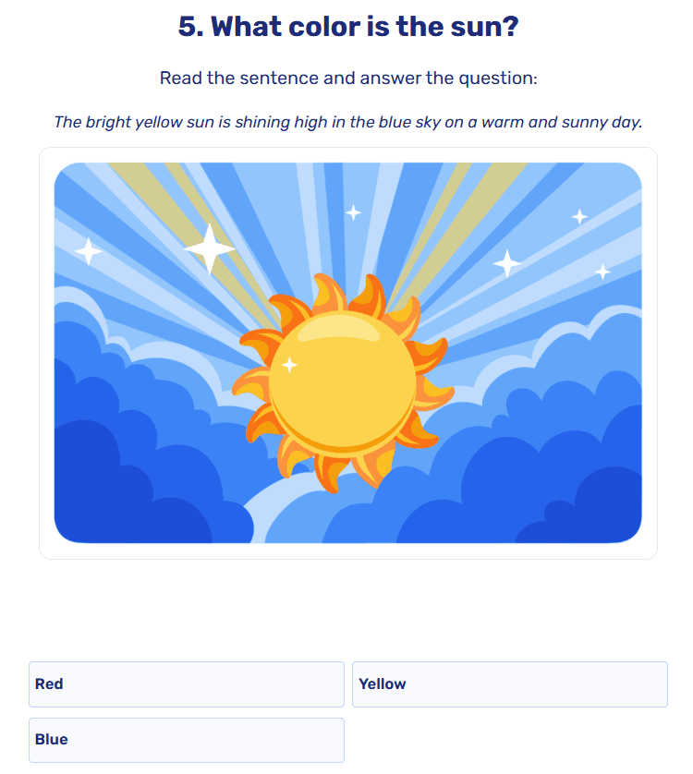
Task: Select the Yellow answer option
Action: [x=510, y=683]
